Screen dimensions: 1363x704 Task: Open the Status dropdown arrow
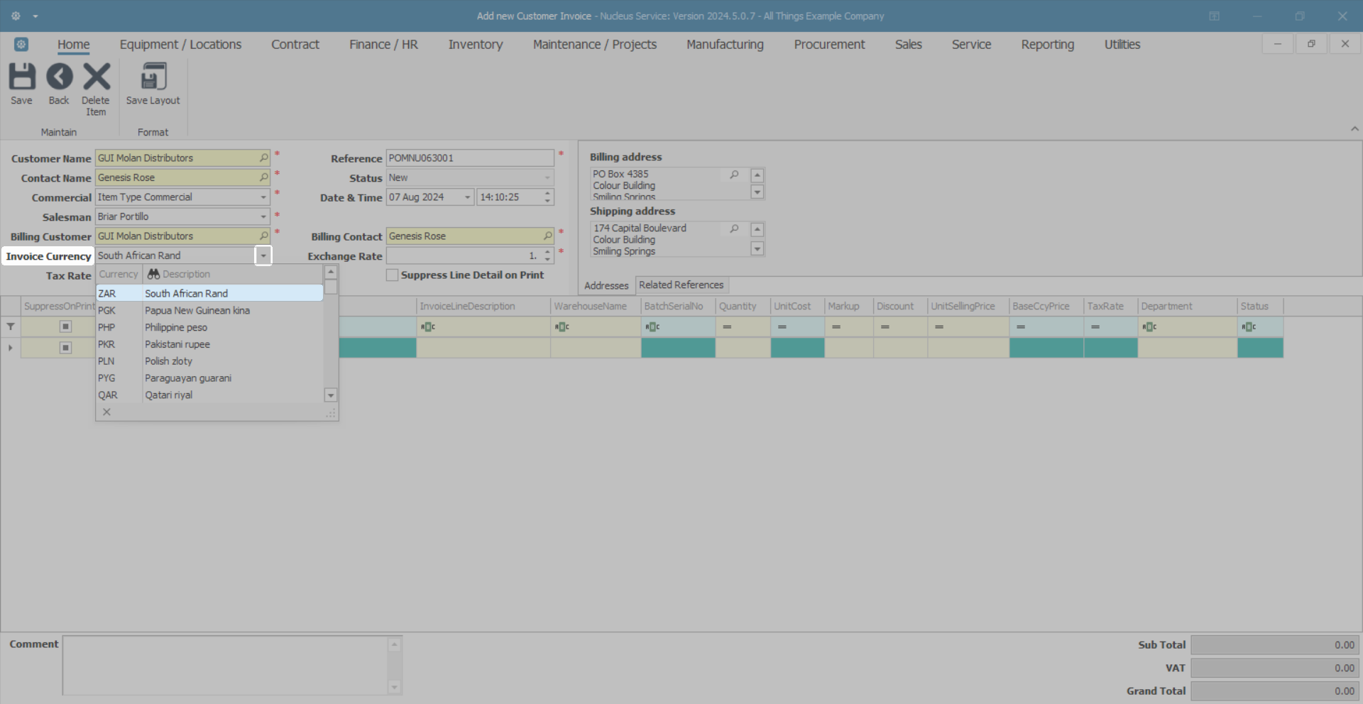click(547, 177)
